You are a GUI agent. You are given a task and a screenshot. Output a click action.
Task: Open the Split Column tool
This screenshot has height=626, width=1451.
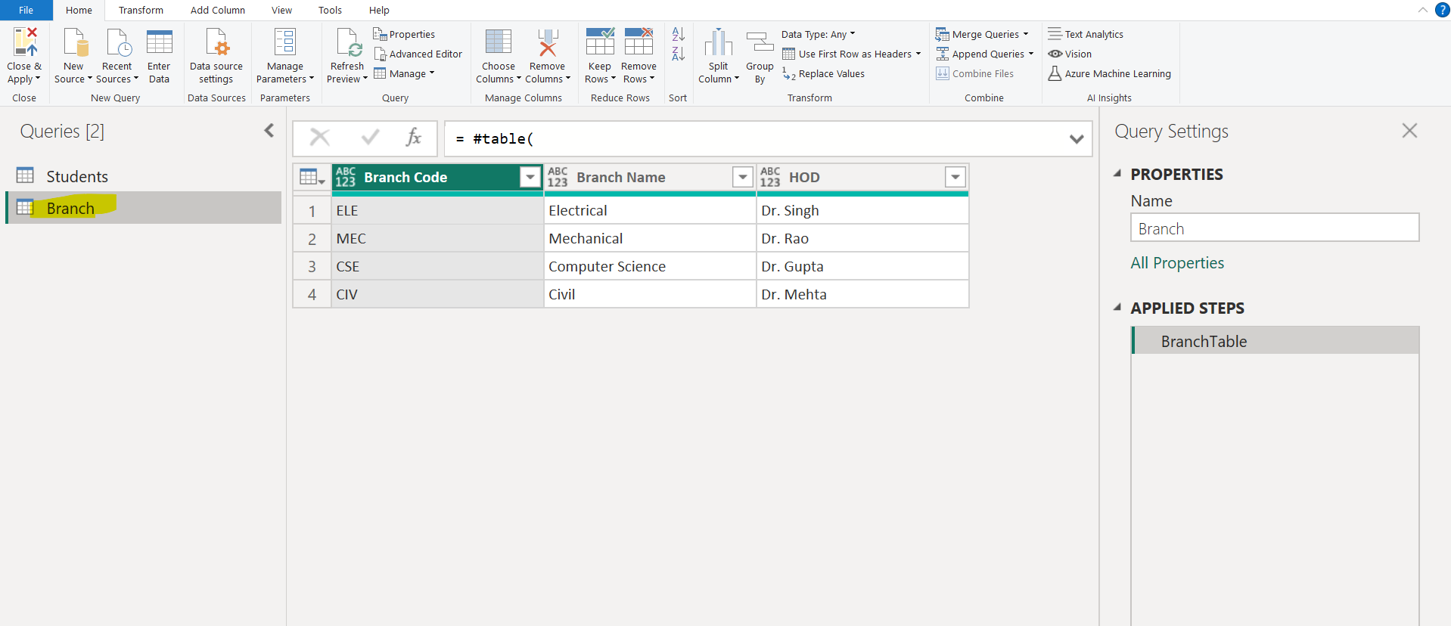coord(718,42)
